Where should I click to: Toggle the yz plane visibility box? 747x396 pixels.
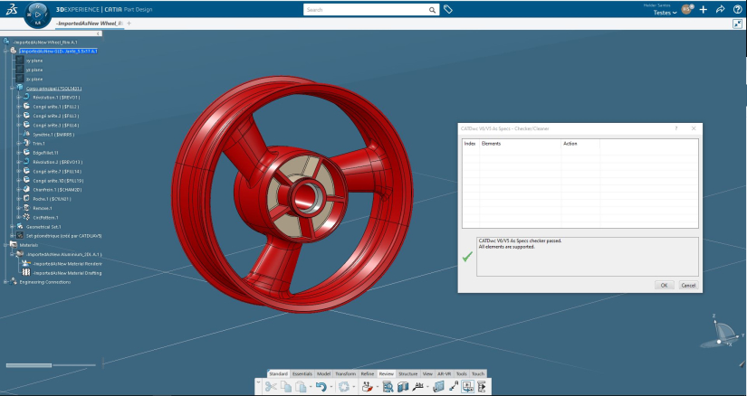(19, 70)
